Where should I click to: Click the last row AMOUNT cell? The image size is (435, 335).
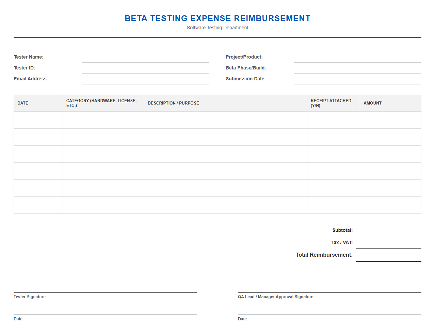[x=390, y=205]
